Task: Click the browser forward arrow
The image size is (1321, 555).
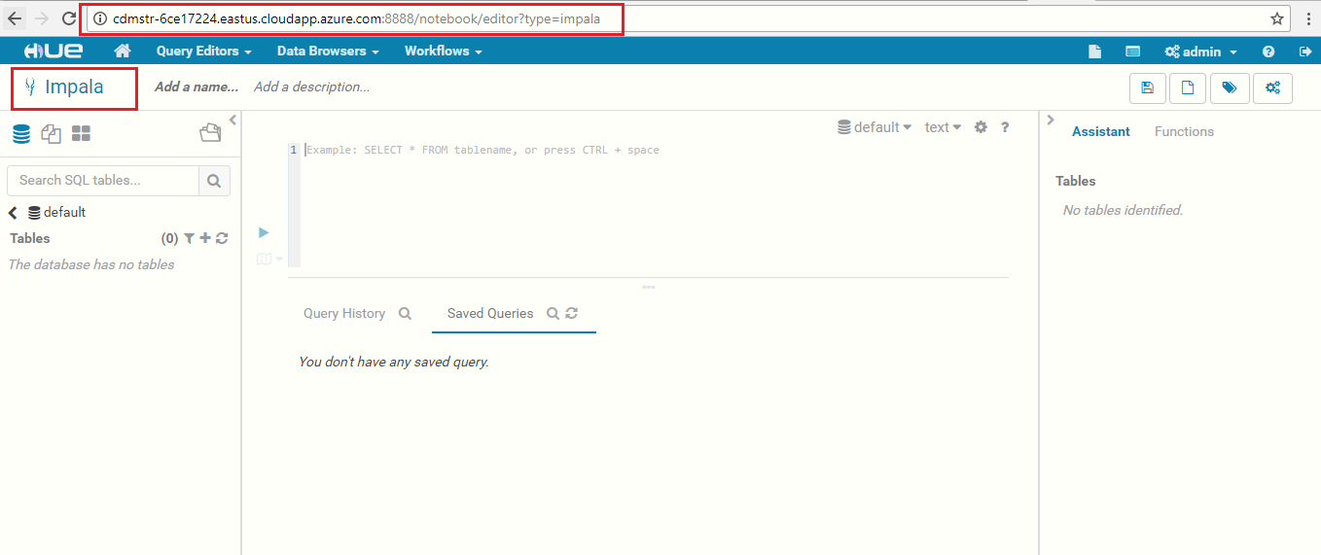Action: coord(42,18)
